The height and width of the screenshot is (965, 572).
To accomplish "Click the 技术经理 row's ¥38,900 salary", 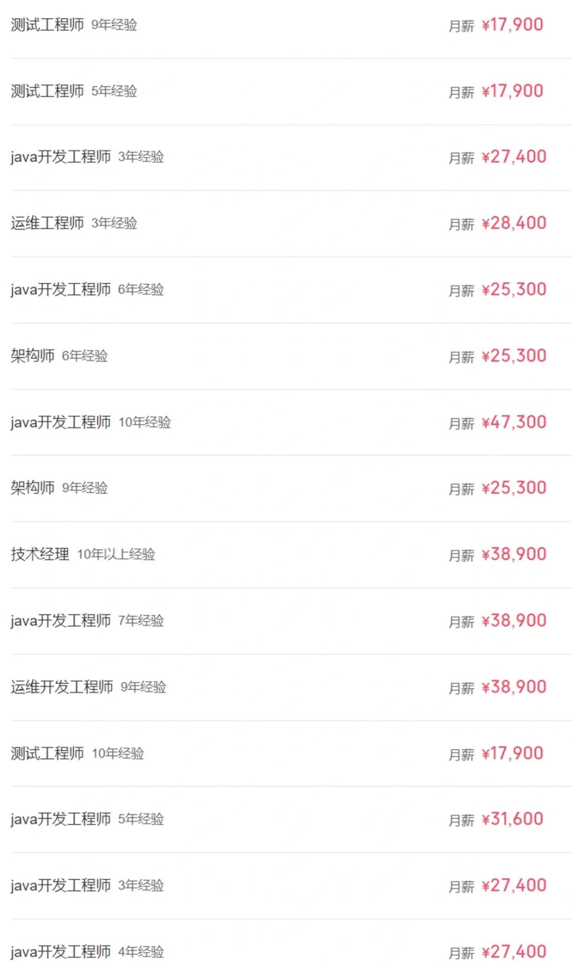I will (514, 555).
